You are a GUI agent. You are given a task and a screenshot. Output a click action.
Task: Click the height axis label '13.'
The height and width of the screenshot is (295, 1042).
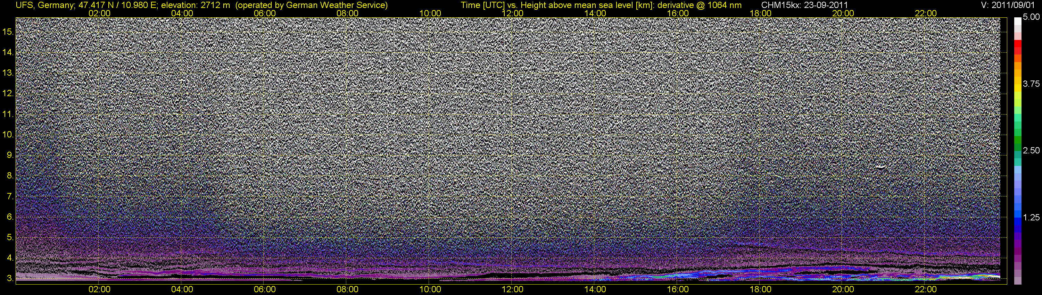8,73
